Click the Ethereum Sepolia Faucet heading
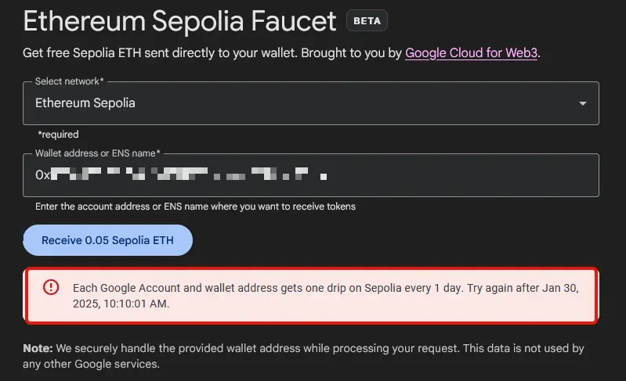 coord(179,21)
